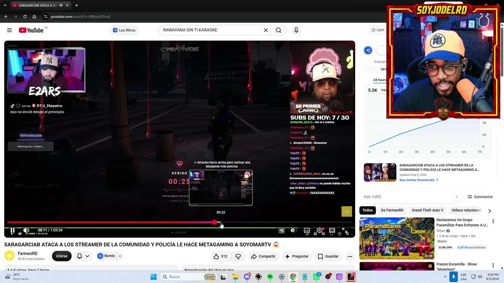Select the De FarmeoRD filter chip
The width and height of the screenshot is (504, 283).
(x=392, y=210)
